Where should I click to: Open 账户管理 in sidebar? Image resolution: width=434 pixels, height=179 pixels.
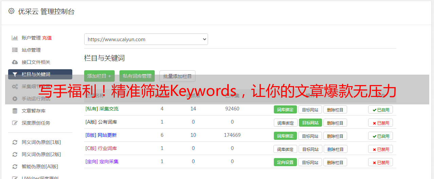click(x=31, y=38)
